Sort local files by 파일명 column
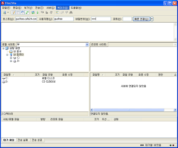Image resolution: width=178 pixels, height=148 pixels. (x=13, y=75)
